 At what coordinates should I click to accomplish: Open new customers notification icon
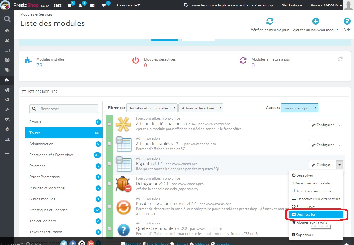(80, 5)
